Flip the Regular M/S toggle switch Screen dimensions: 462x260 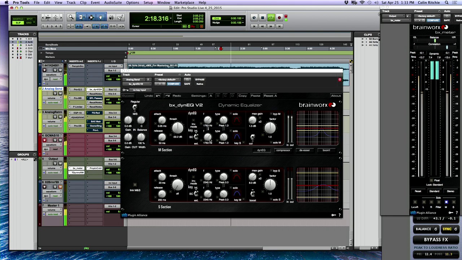click(x=135, y=108)
